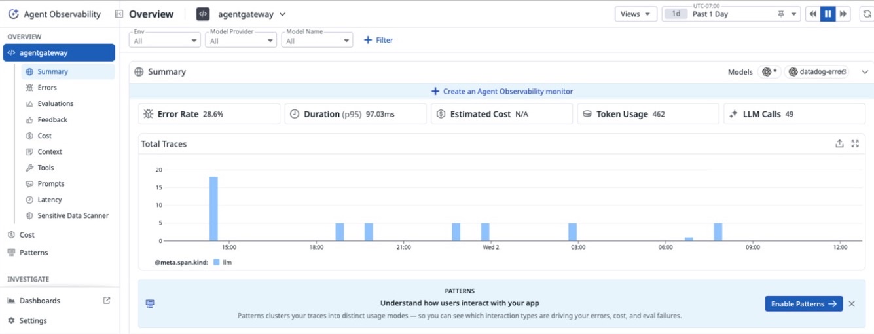
Task: Open the LLM Calls metric card
Action: [x=794, y=114]
